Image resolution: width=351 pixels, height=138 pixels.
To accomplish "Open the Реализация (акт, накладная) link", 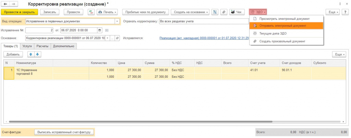I will pos(204,38).
